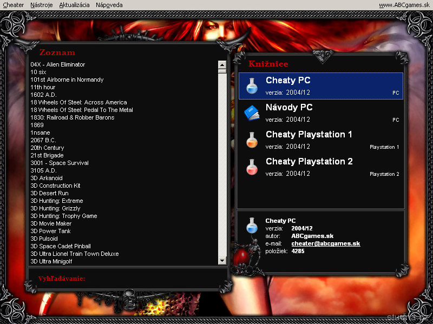
Task: Click the blue flask icon in the details panel
Action: pyautogui.click(x=252, y=226)
